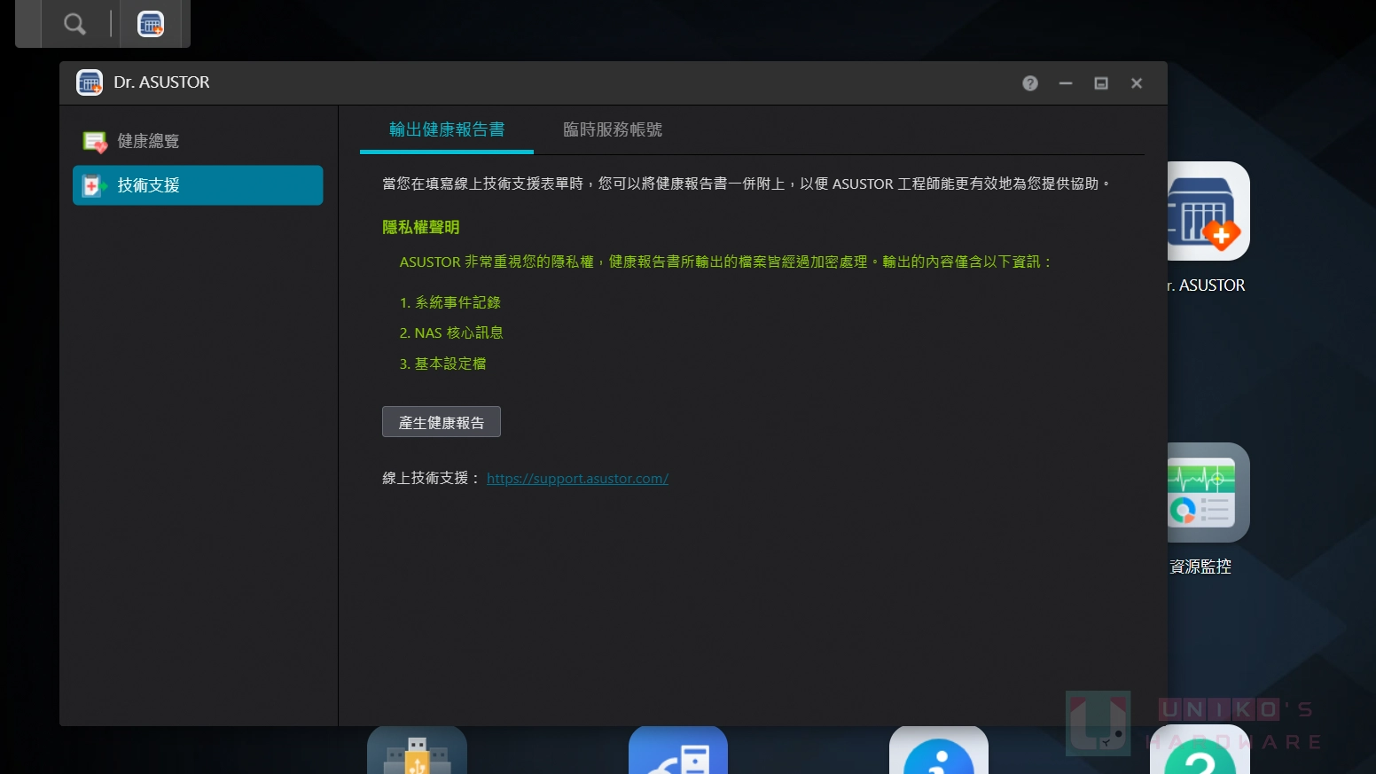Open help with the question mark icon
The width and height of the screenshot is (1376, 774).
pos(1030,83)
